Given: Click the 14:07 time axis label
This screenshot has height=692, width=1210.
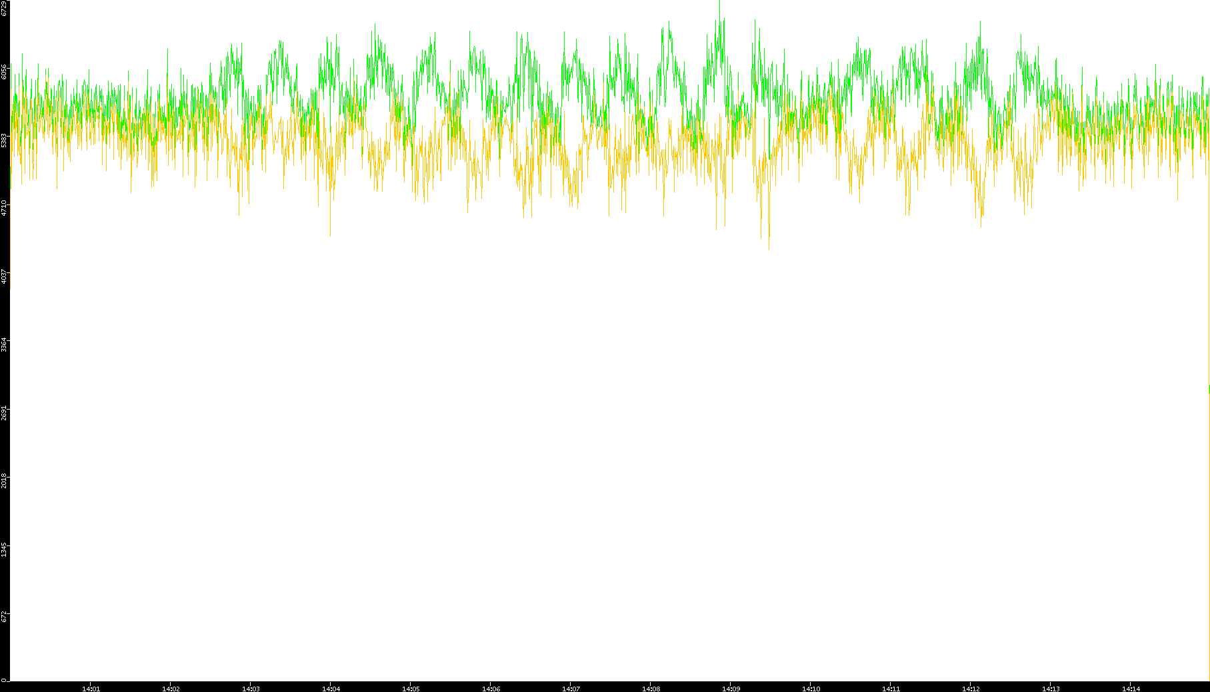Looking at the screenshot, I should click(571, 689).
